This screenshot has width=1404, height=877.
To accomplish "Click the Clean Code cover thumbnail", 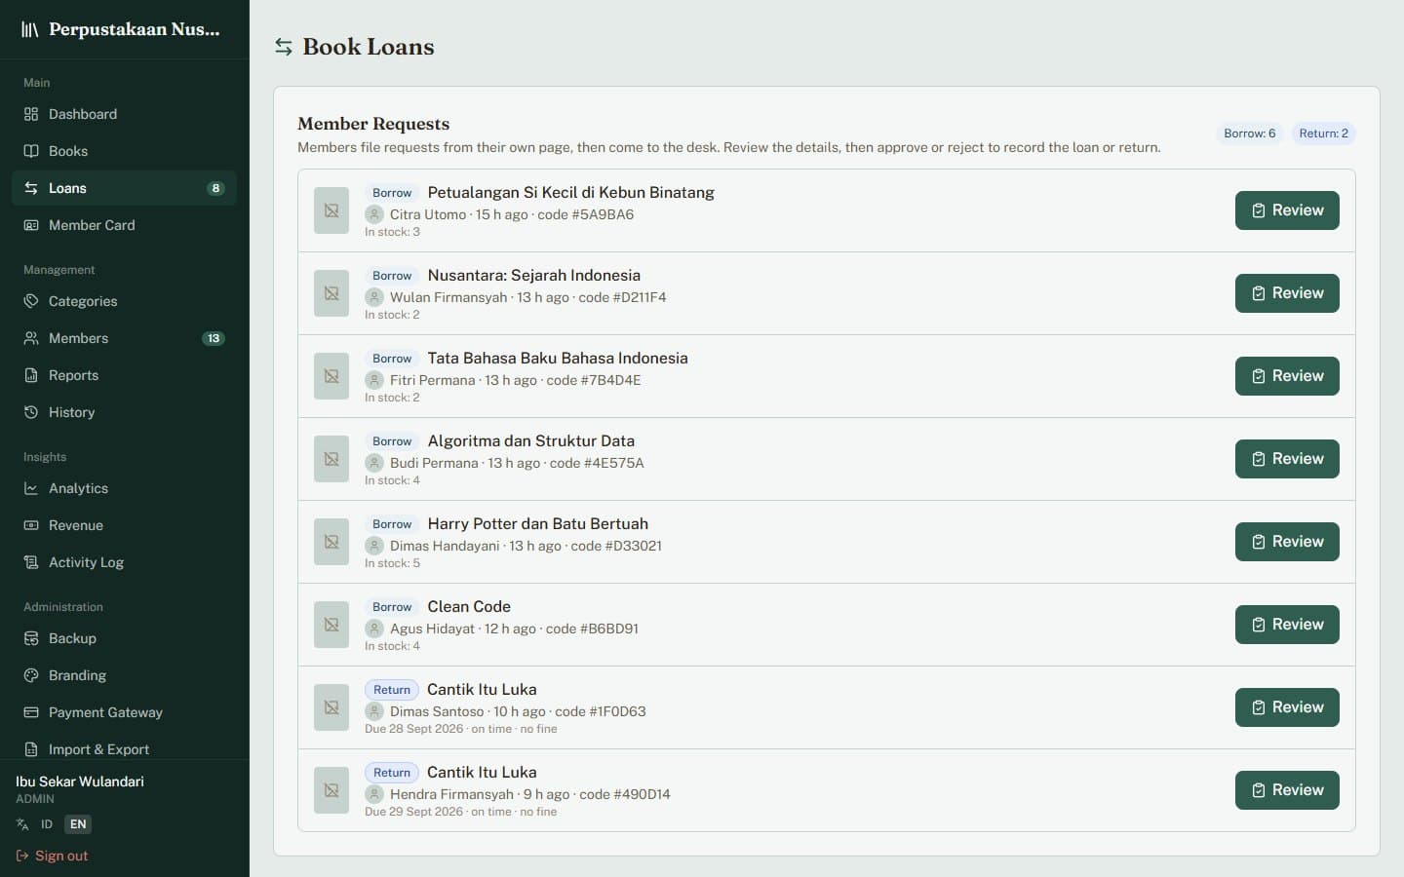I will click(x=331, y=625).
